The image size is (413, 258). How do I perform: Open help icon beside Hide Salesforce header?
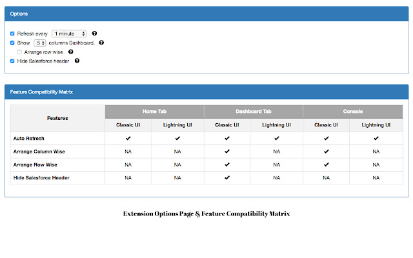(x=77, y=61)
